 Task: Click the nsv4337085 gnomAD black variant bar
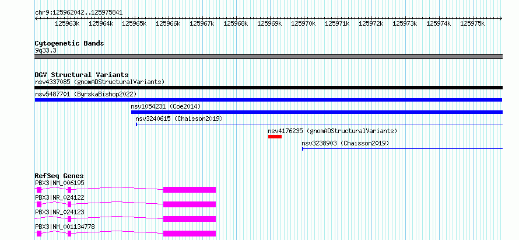268,88
